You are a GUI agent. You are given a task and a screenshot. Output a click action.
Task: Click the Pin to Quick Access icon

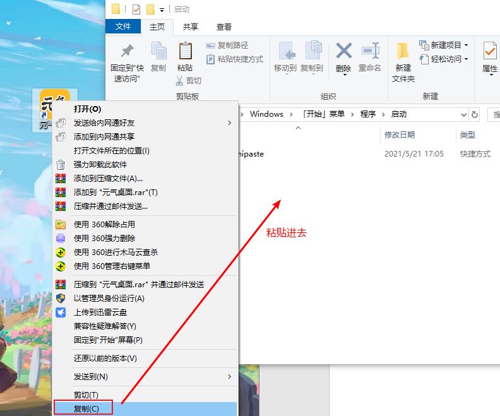(127, 52)
